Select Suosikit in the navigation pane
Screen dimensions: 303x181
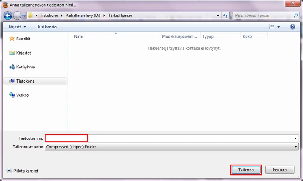20,39
